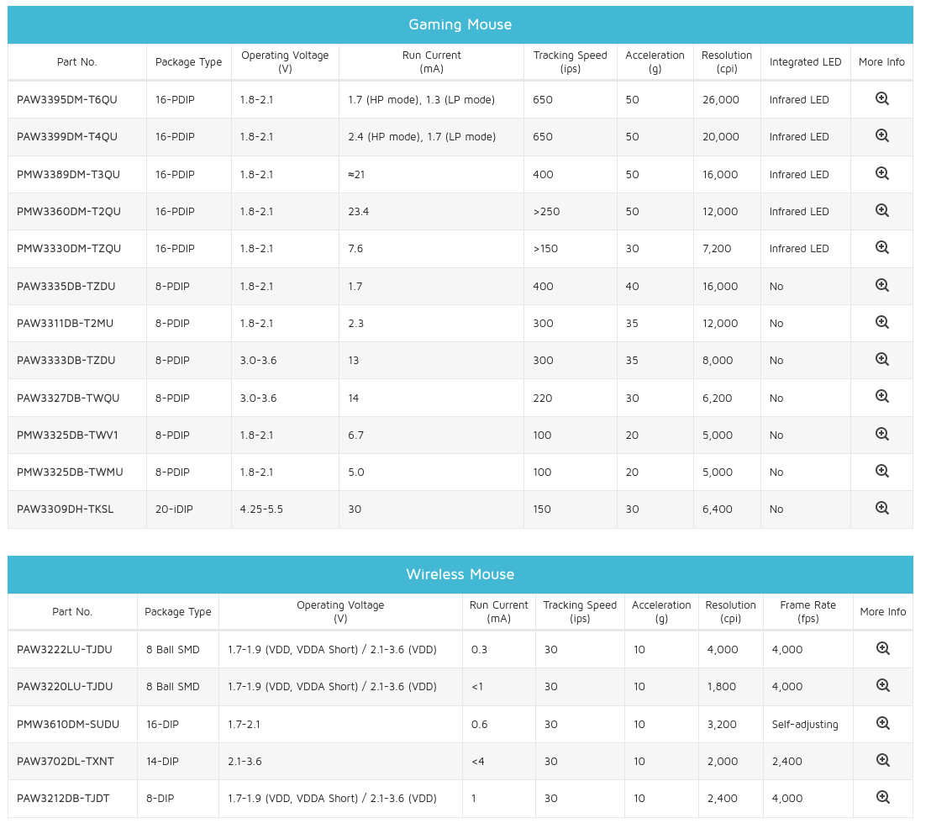The height and width of the screenshot is (834, 931).
Task: Click the 26,000 resolution value
Action: pyautogui.click(x=720, y=100)
